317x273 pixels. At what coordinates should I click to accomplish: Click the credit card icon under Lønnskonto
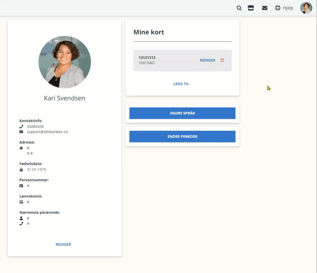click(21, 202)
